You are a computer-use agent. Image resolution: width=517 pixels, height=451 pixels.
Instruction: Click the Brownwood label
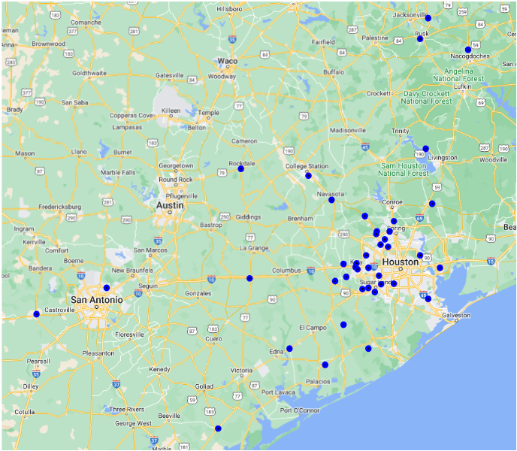tap(48, 44)
